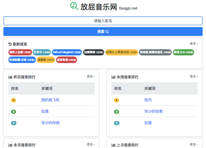Select the blue 时间胶囊 永彬 tag
This screenshot has height=148, width=206.
coord(22,60)
